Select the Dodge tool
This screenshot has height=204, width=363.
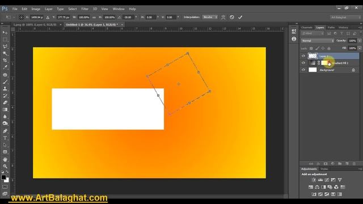pos(5,124)
